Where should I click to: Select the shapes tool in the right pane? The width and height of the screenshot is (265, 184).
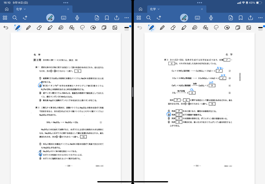coord(205,27)
